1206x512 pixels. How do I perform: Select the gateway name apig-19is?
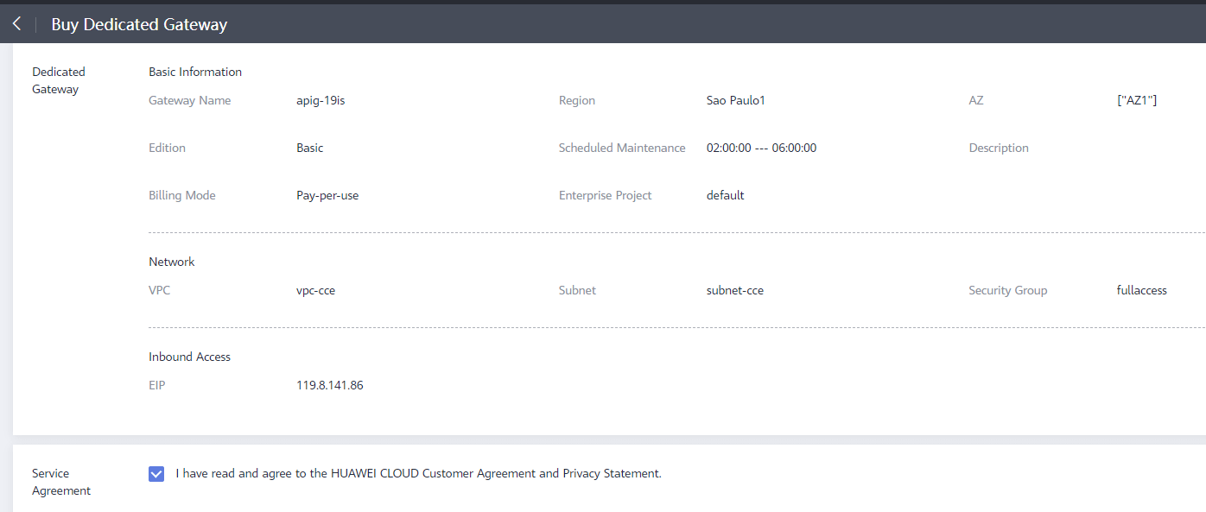321,100
